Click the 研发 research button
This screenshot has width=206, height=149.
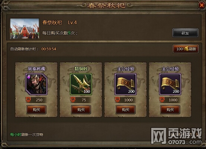coord(185,33)
